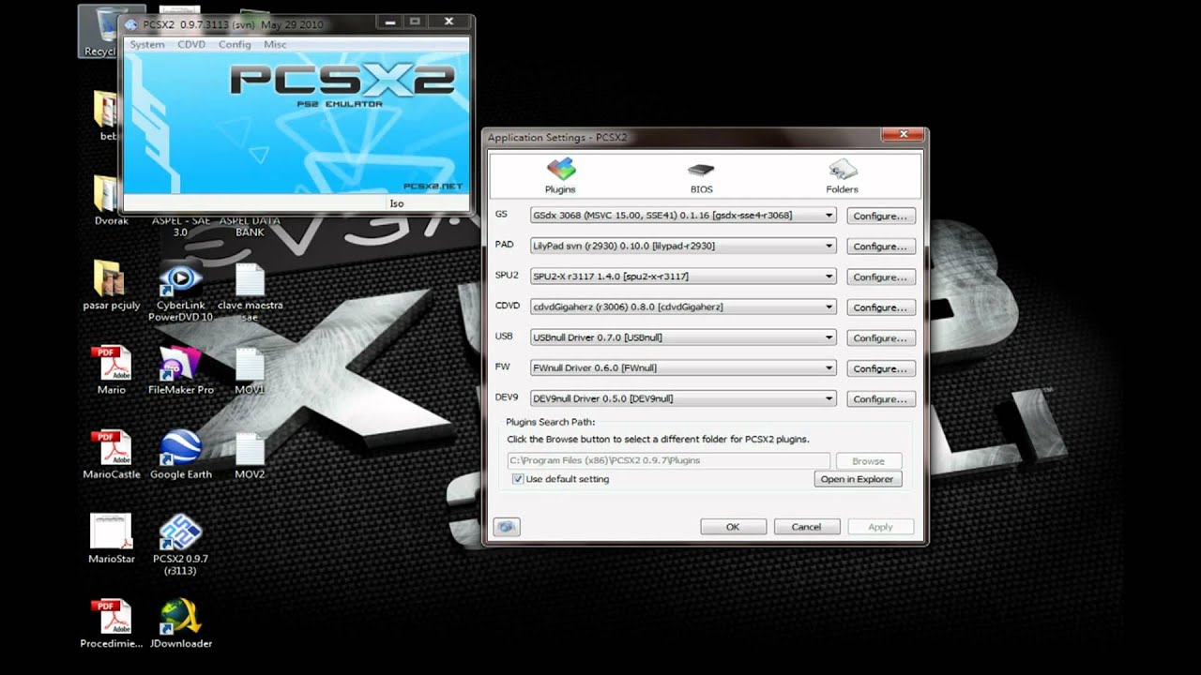Open the MarioCastle PDF icon
The height and width of the screenshot is (675, 1201).
(112, 455)
